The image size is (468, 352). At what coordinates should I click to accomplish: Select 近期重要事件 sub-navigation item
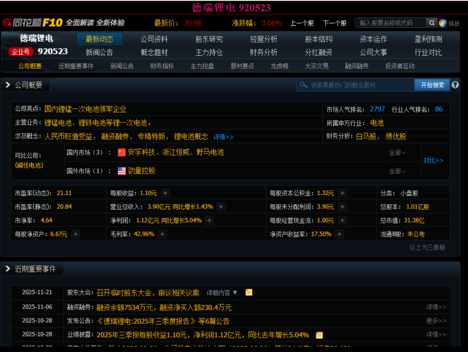(x=76, y=66)
